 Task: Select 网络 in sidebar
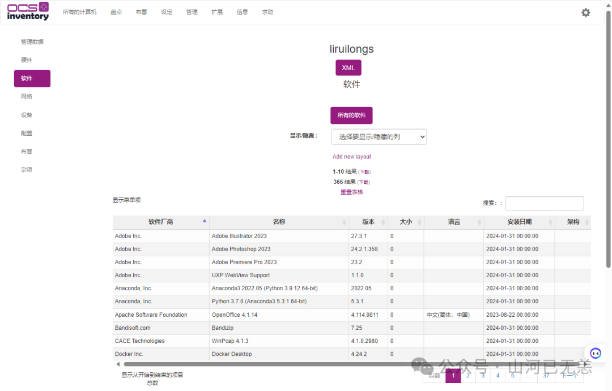27,96
